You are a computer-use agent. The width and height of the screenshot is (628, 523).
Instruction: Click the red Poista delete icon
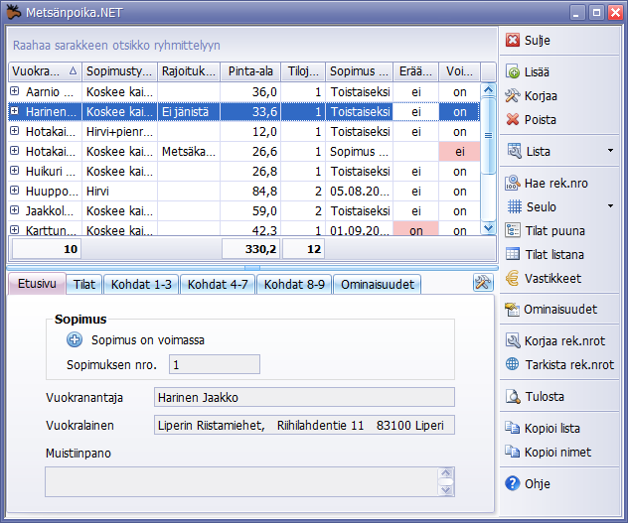pyautogui.click(x=513, y=120)
